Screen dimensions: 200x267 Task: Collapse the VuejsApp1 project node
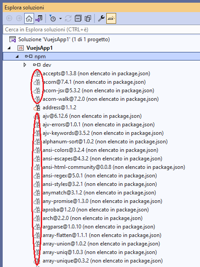(x=9, y=48)
